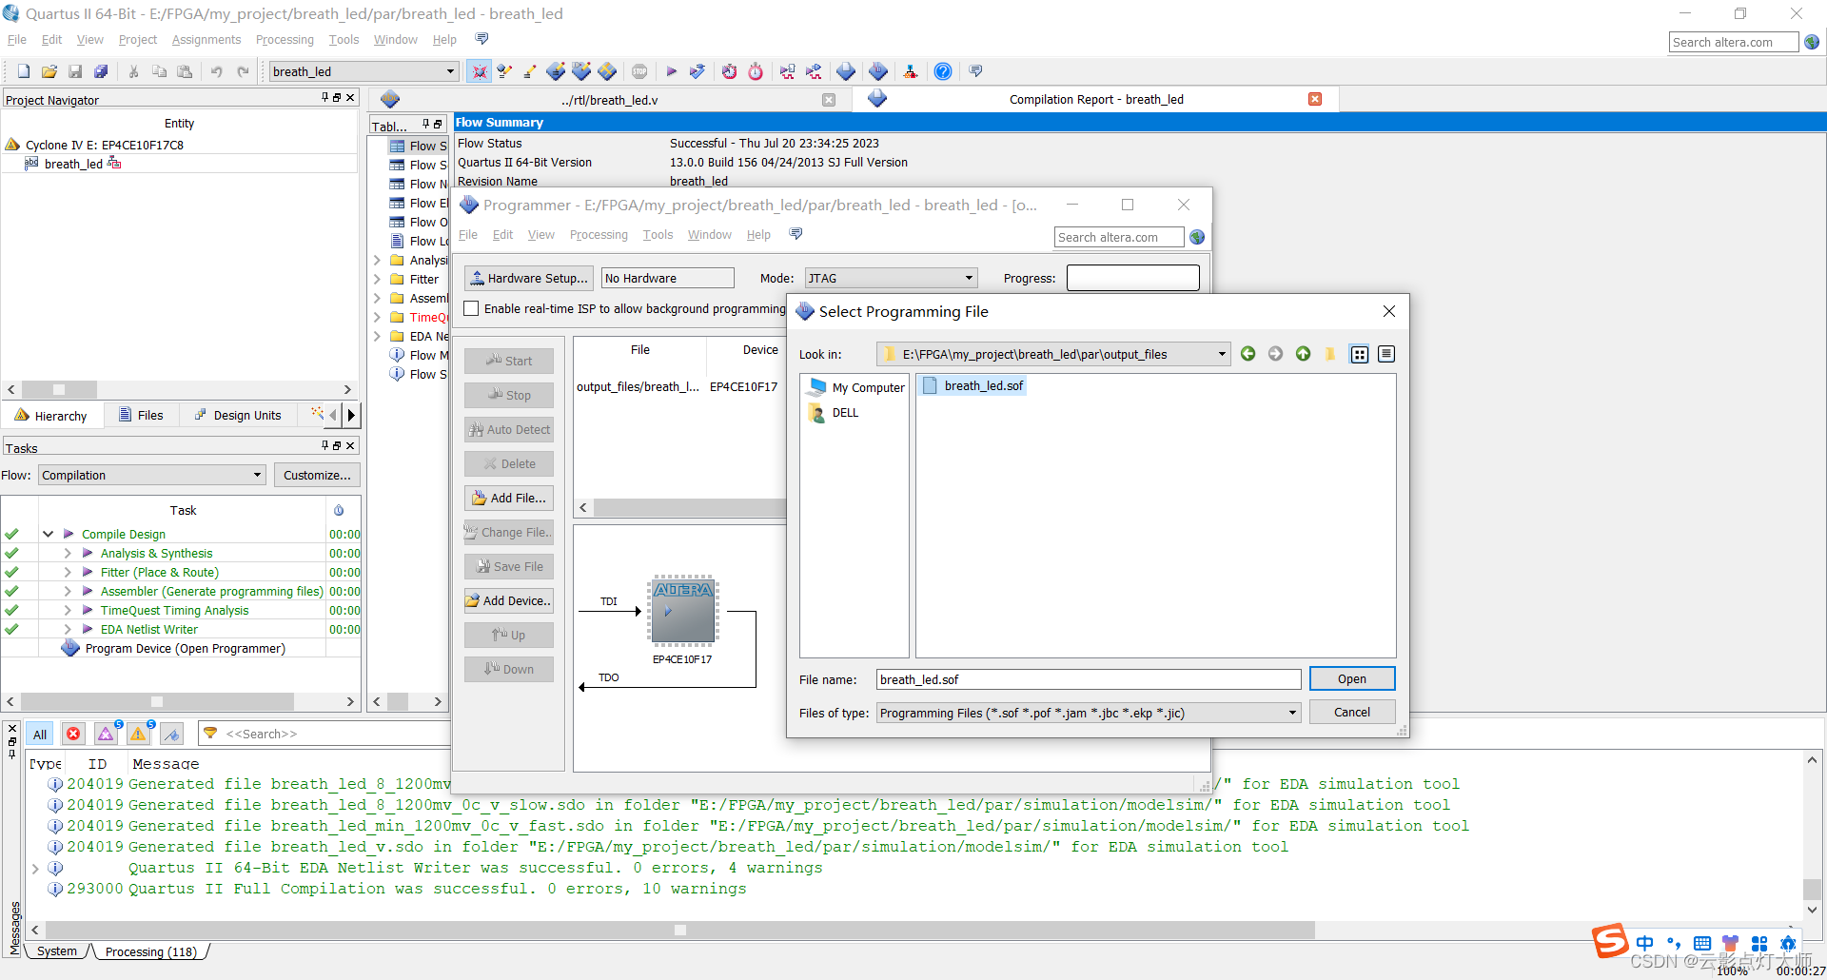Toggle the All messages filter
Image resolution: width=1827 pixels, height=980 pixels.
click(x=40, y=734)
